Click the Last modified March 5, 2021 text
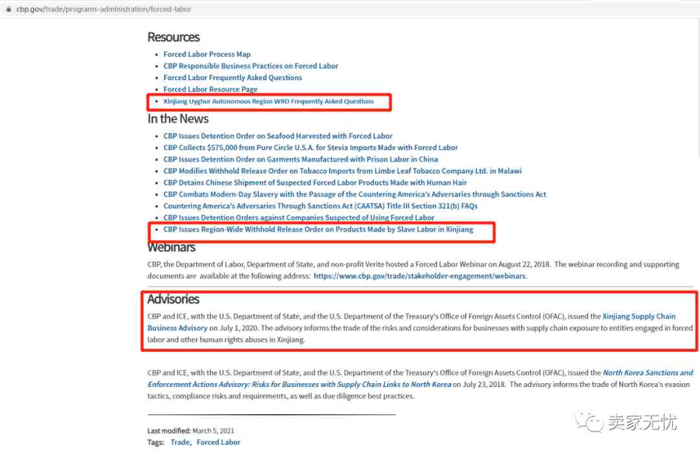This screenshot has height=453, width=700. (x=191, y=431)
